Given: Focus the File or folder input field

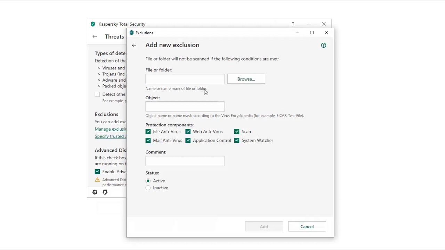Looking at the screenshot, I should tap(185, 79).
